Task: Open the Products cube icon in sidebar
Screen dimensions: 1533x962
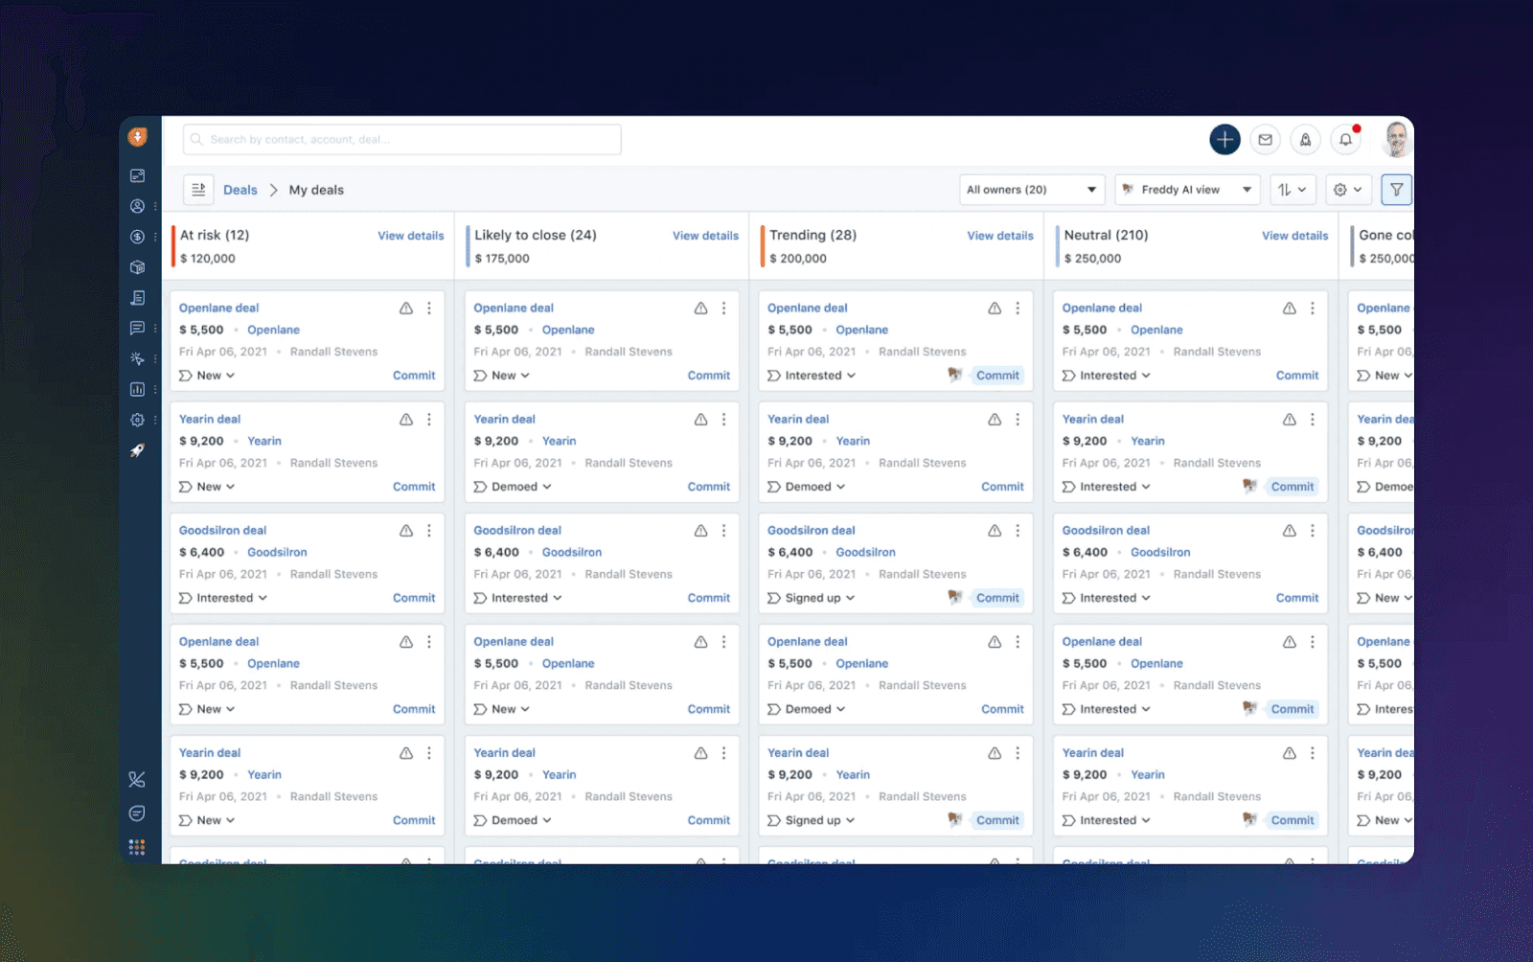Action: pos(137,267)
